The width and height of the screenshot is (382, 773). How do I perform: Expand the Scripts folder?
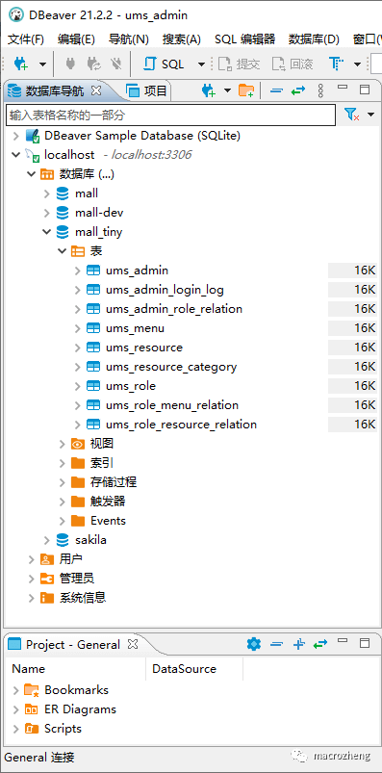tap(16, 729)
